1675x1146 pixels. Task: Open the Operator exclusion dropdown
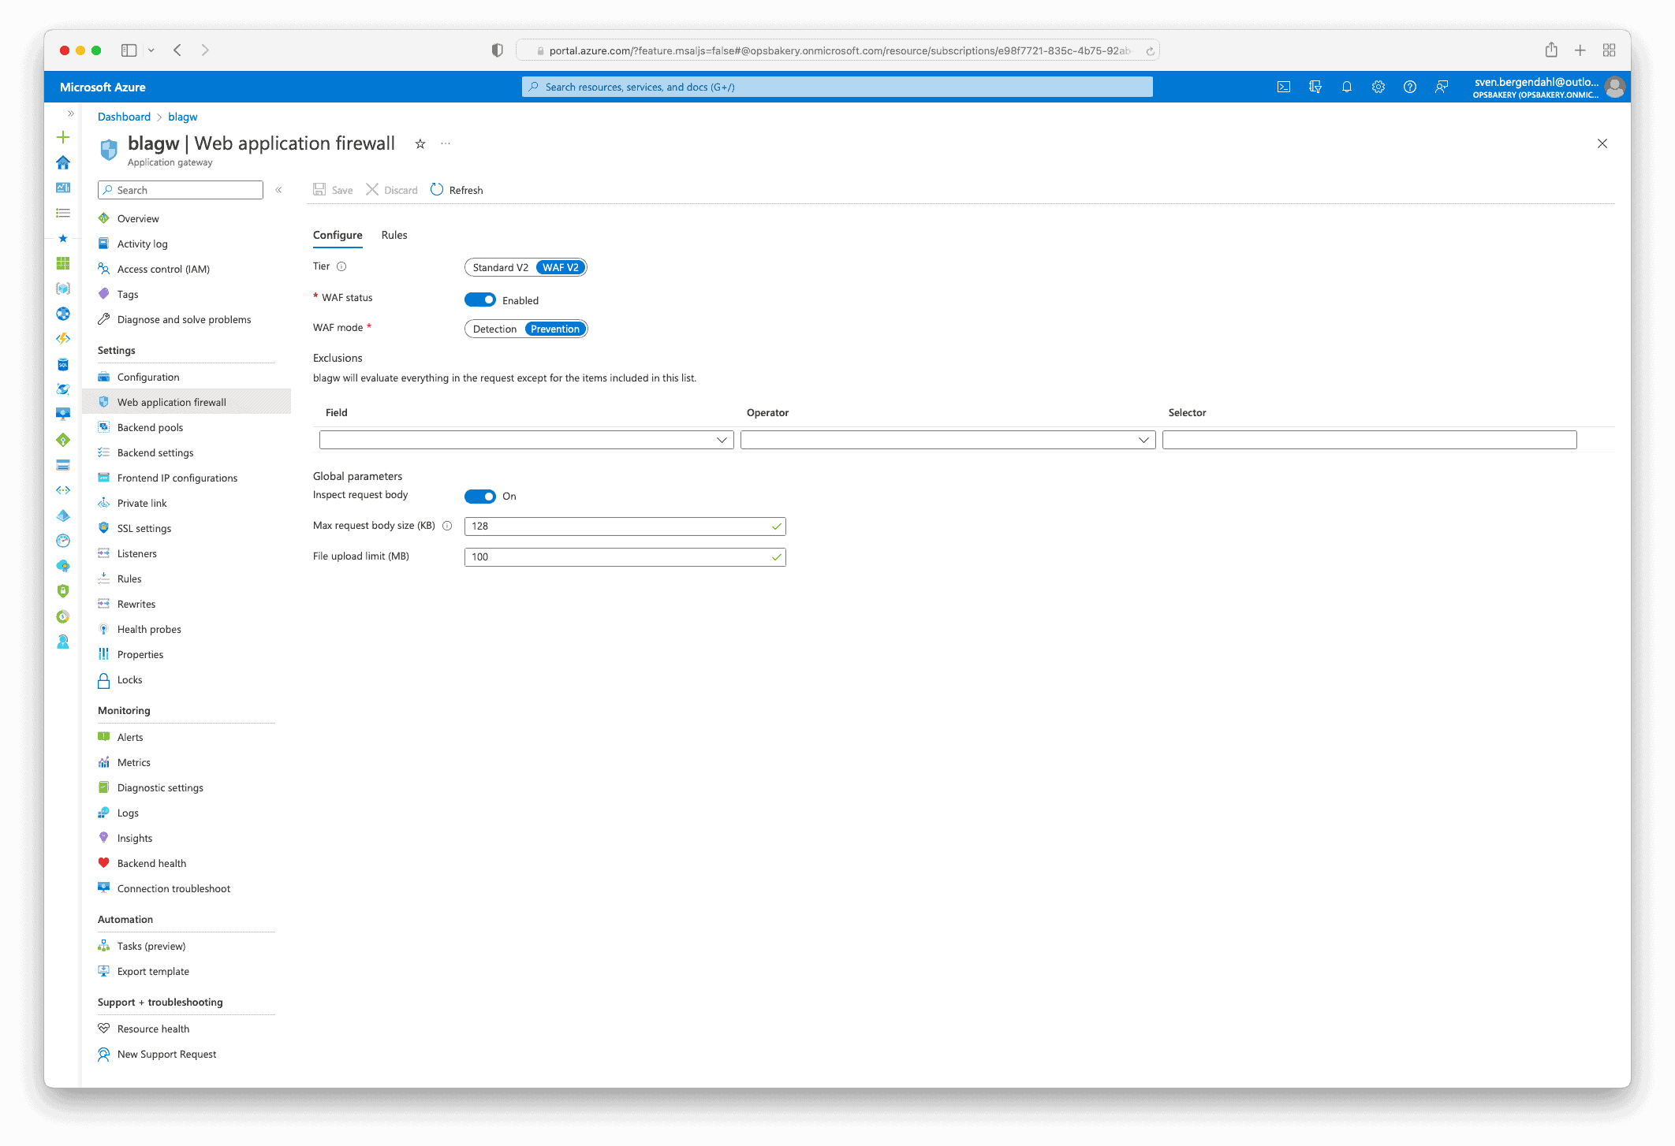(947, 440)
